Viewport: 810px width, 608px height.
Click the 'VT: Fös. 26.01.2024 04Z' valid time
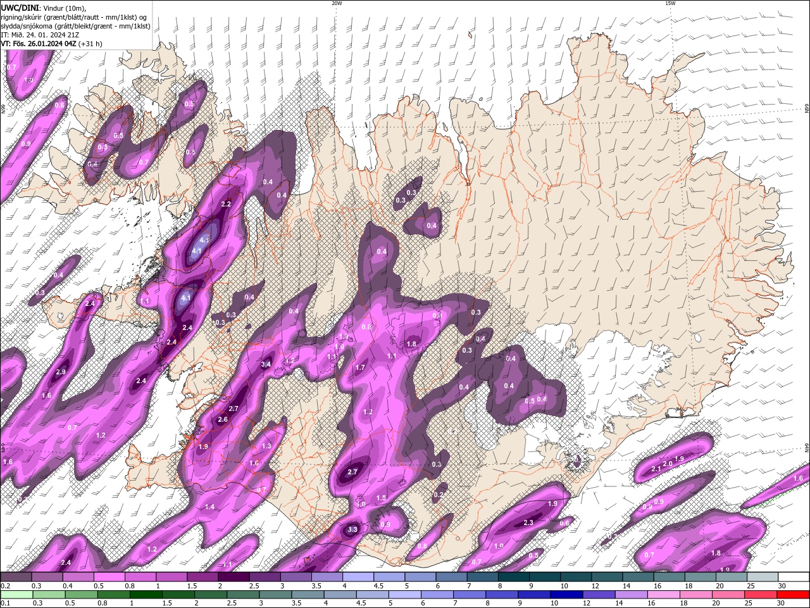[x=38, y=44]
